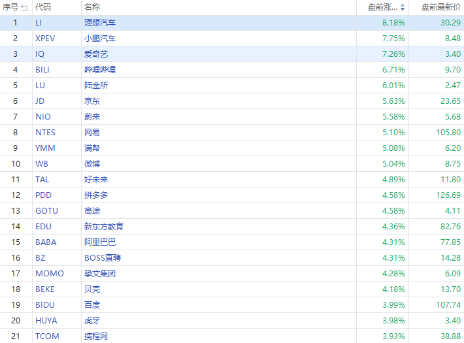Select stock code HUYA
The image size is (464, 343).
coord(46,321)
